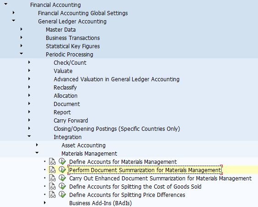Open documentation icon for Define Accounts for Materials Management
Image resolution: width=258 pixels, height=207 pixels.
click(52, 162)
